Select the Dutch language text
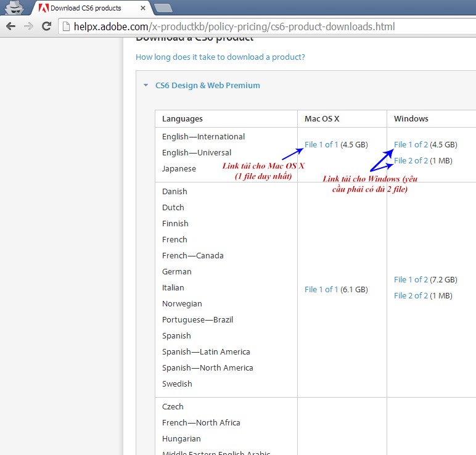Image resolution: width=476 pixels, height=455 pixels. coord(173,208)
